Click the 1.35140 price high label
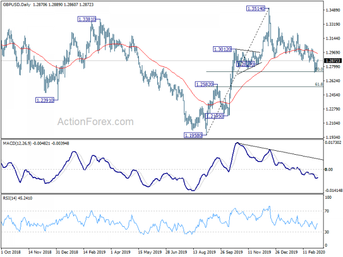The height and width of the screenshot is (257, 343). pos(256,9)
